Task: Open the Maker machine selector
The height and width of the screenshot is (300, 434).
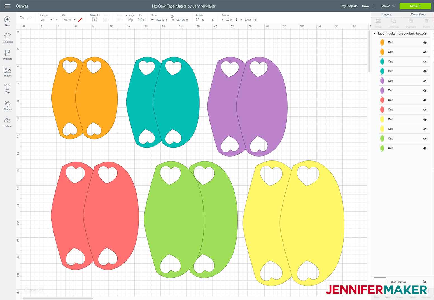Action: point(388,6)
